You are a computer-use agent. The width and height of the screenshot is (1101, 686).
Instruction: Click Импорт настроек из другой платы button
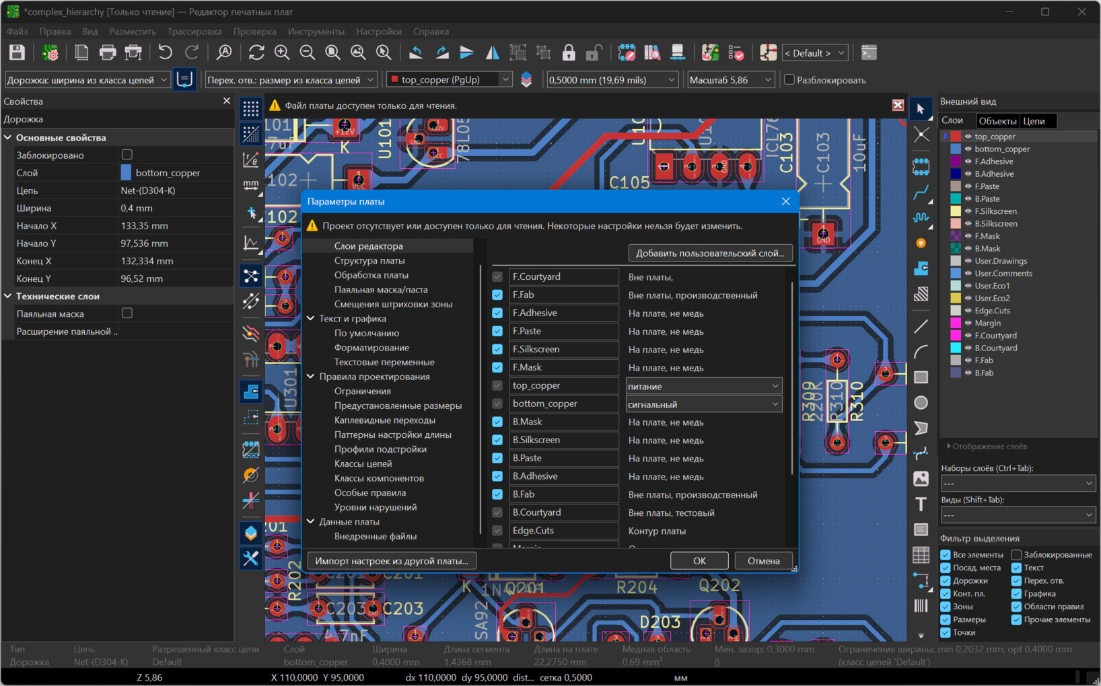click(392, 561)
